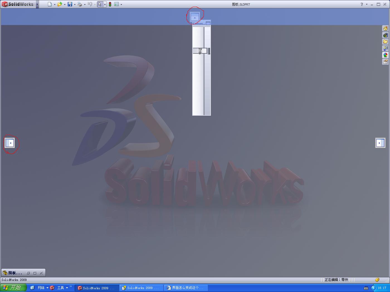This screenshot has width=390, height=292.
Task: Click the yellow tag icon in status bar
Action: [x=377, y=280]
